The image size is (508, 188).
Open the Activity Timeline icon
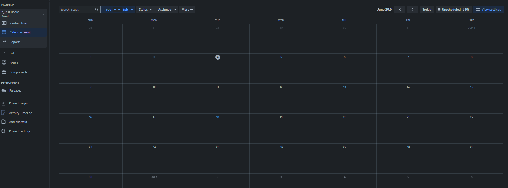[4, 113]
